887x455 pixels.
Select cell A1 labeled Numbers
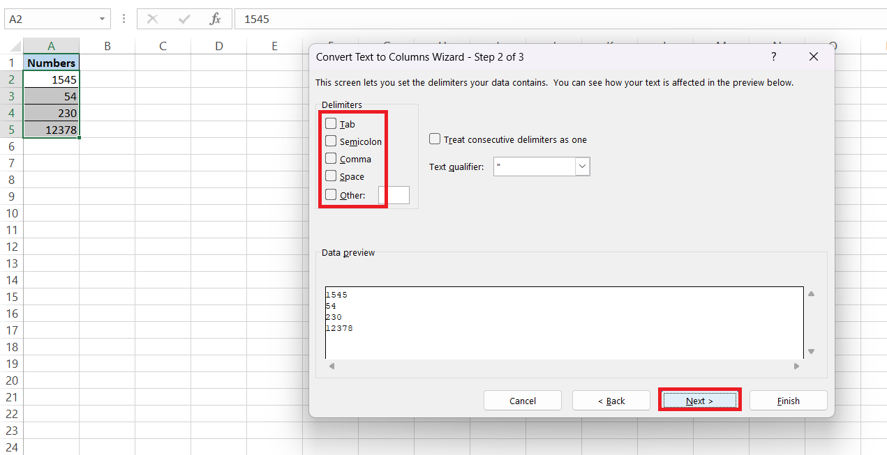click(x=51, y=63)
